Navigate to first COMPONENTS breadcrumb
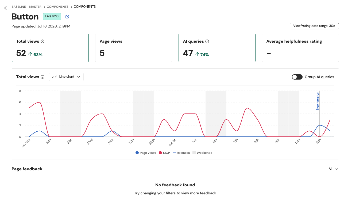348x212 pixels. 57,7
